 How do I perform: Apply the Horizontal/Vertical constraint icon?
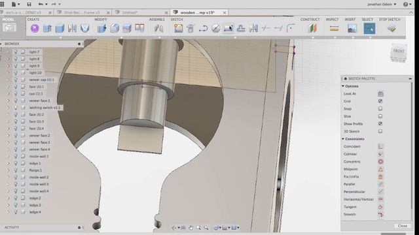[380, 199]
